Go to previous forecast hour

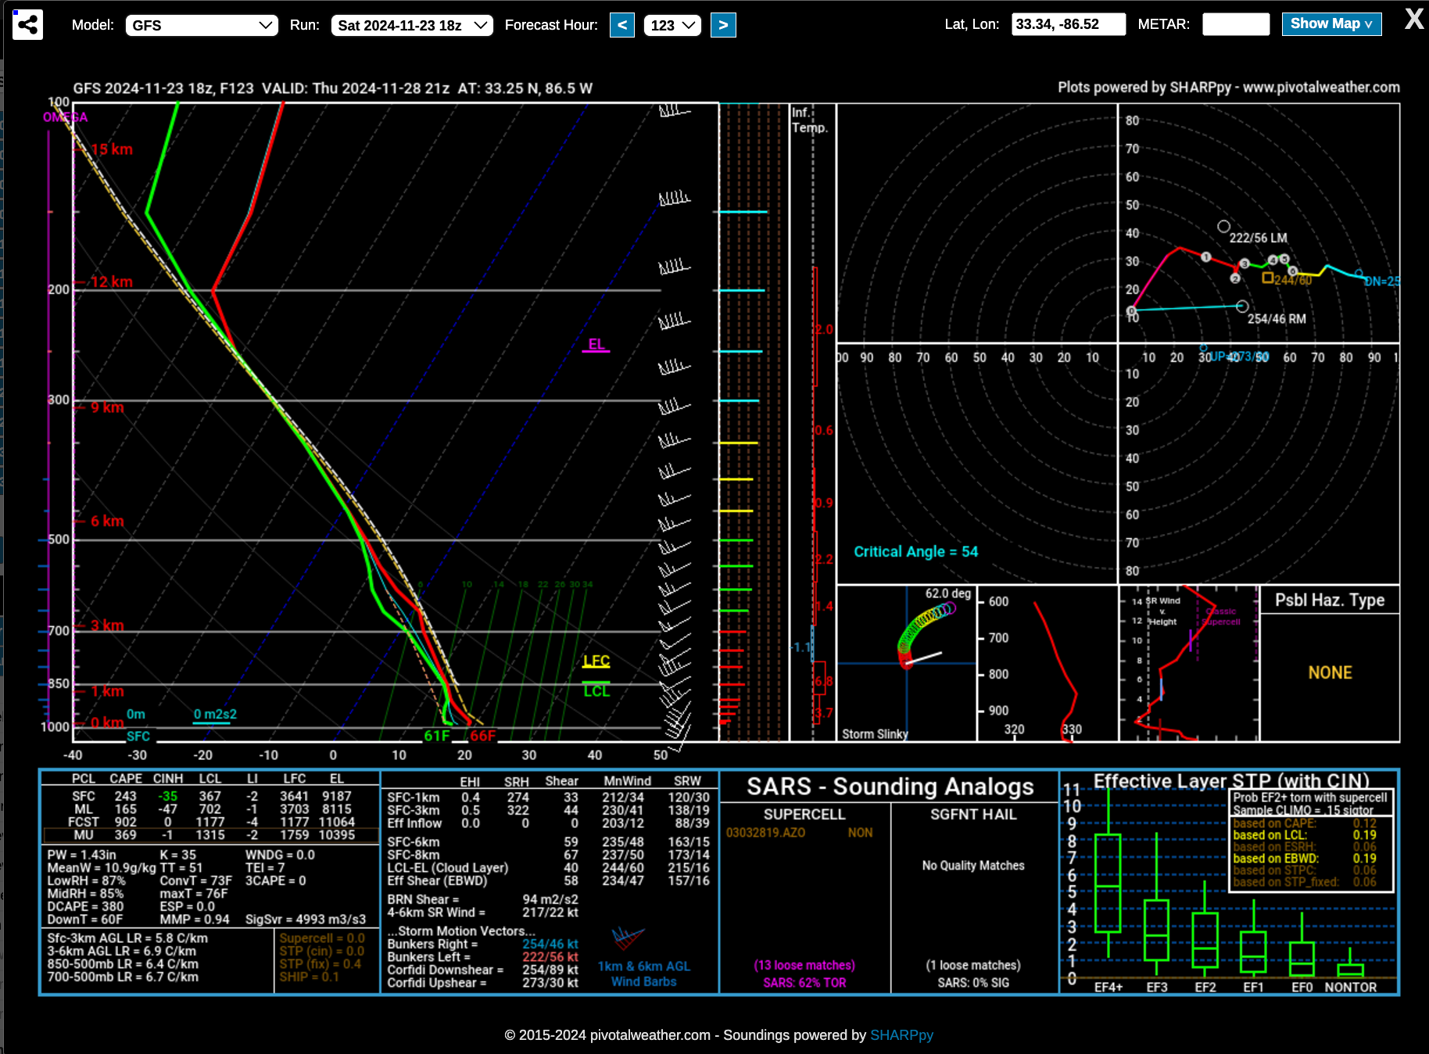[622, 25]
